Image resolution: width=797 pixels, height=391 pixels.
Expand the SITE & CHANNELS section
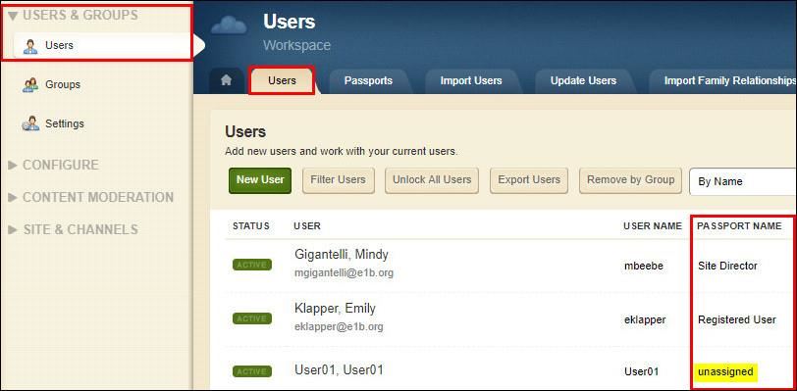point(74,229)
